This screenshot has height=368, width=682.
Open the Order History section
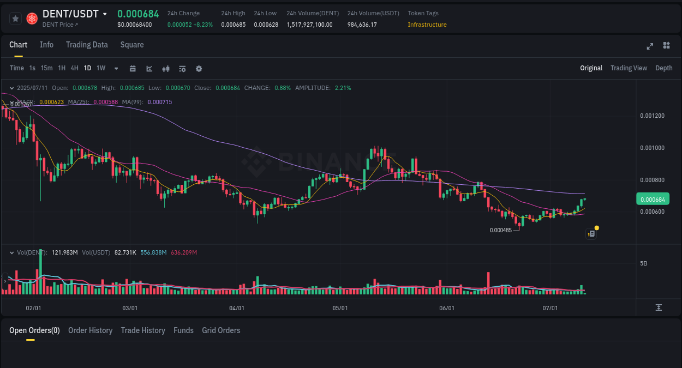coord(90,330)
